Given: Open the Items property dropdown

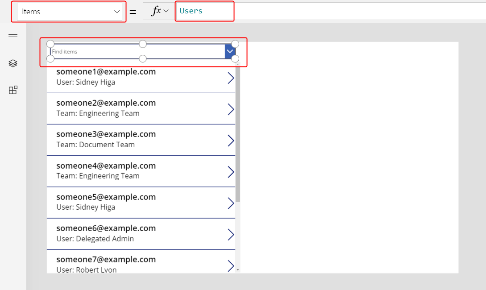Looking at the screenshot, I should pos(70,12).
